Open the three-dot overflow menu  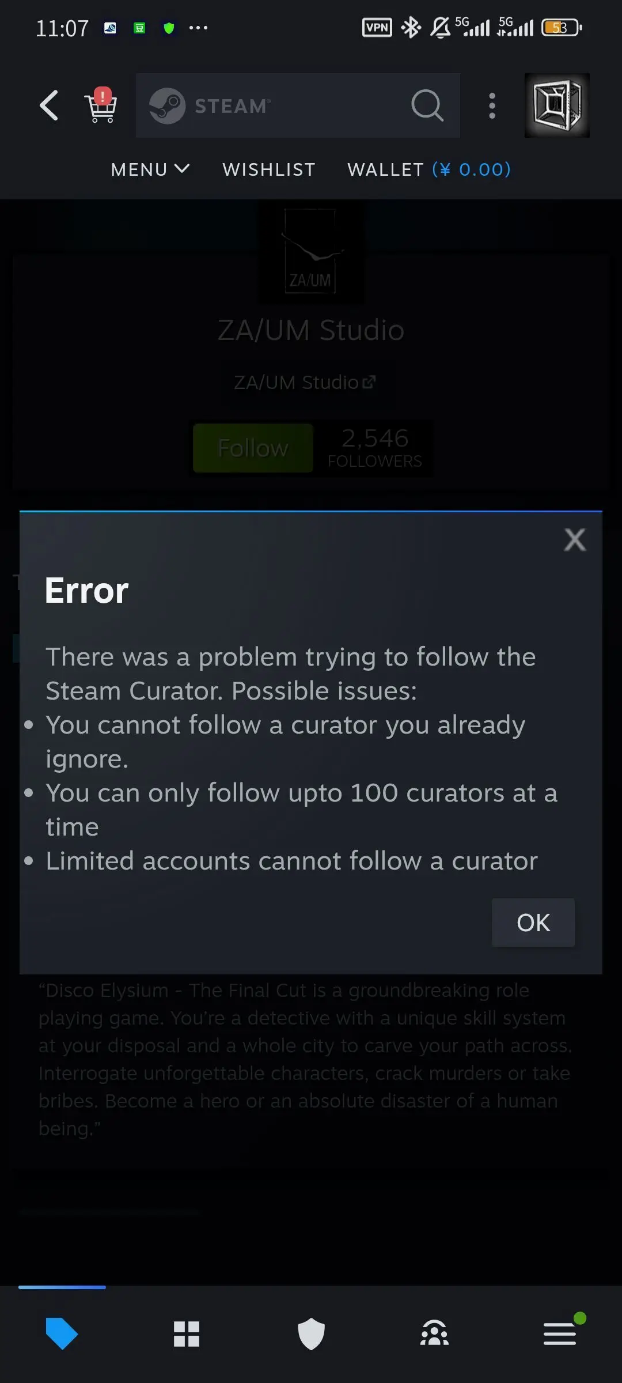[492, 105]
